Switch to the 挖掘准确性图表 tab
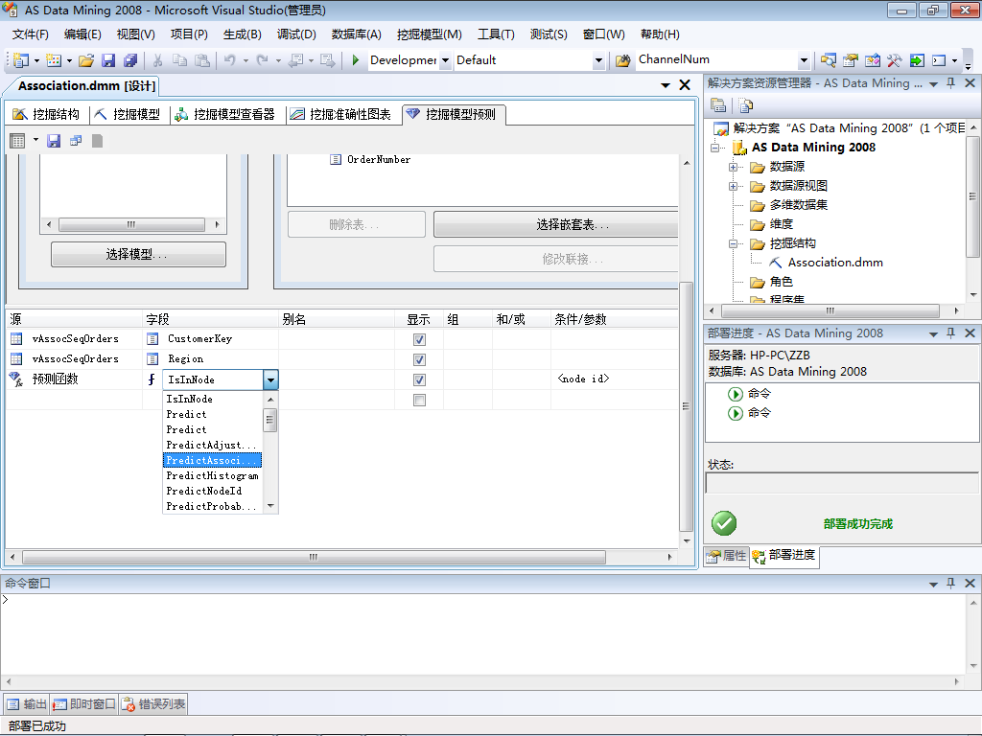Viewport: 982px width, 736px height. point(341,114)
